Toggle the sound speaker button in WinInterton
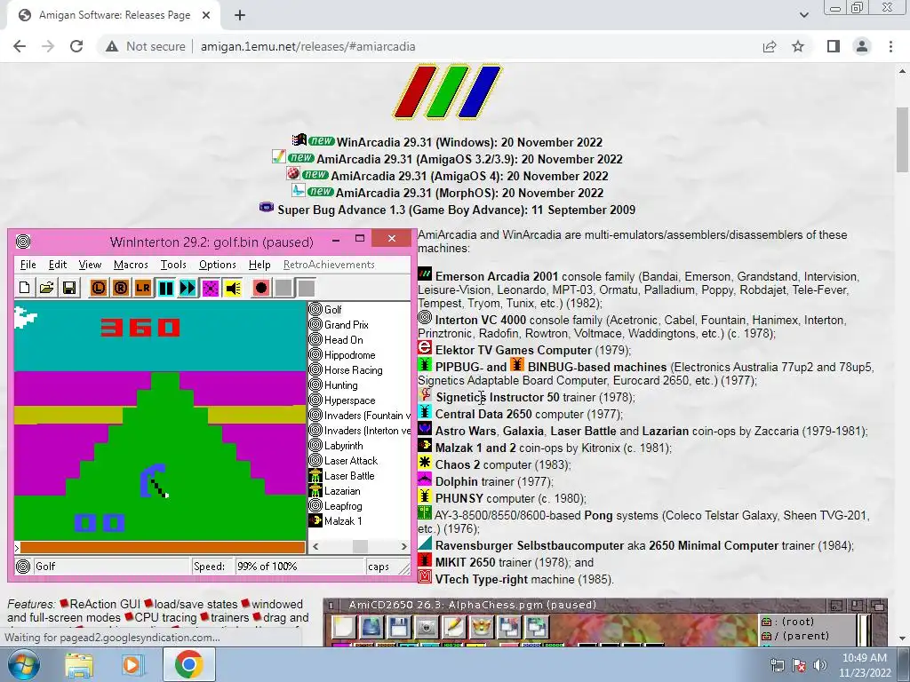Screen dimensions: 910x682 click(x=233, y=288)
